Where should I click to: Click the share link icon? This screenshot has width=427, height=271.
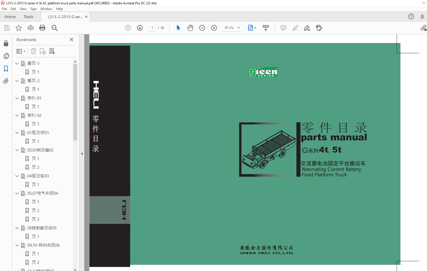click(x=423, y=28)
